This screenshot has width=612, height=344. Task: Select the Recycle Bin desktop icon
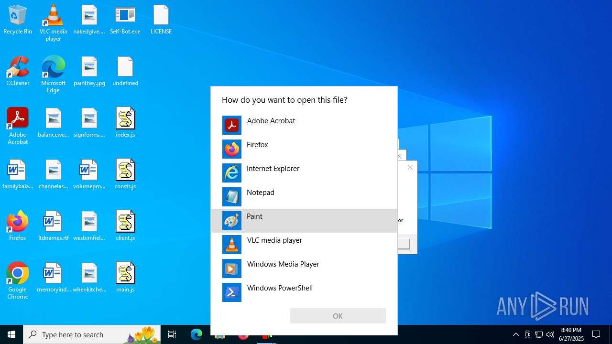18,20
